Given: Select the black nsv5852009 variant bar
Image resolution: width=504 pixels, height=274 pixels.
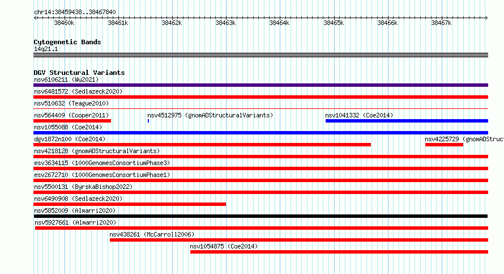Looking at the screenshot, I should pyautogui.click(x=260, y=216).
